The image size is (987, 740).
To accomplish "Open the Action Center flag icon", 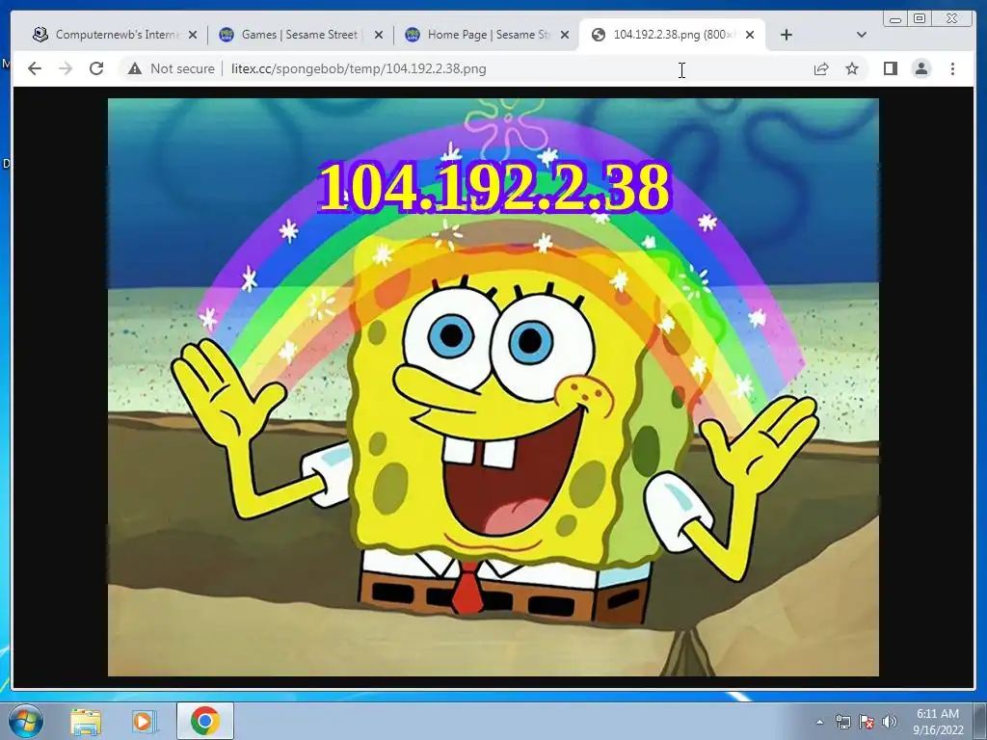I will tap(867, 722).
